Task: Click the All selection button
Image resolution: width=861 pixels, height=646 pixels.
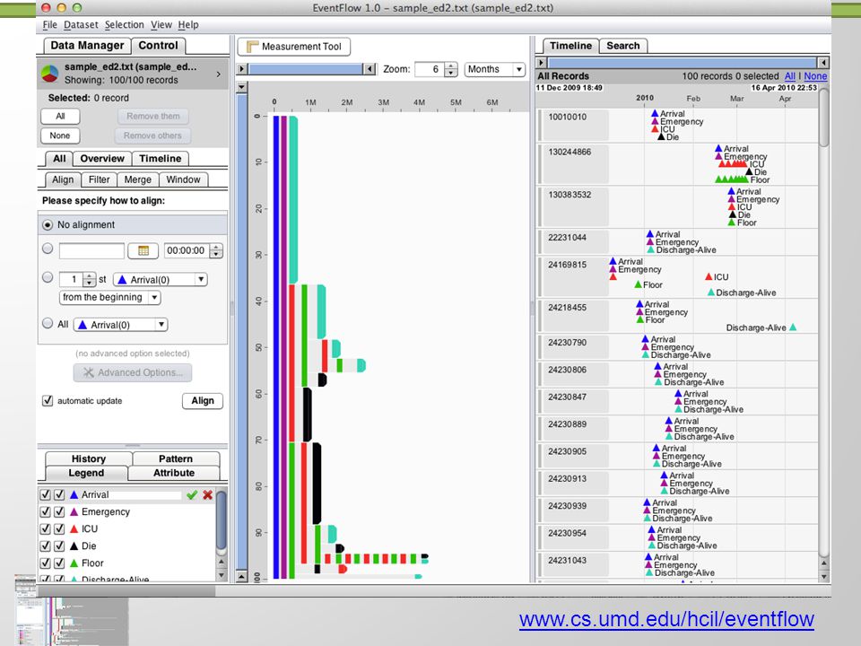Action: 60,117
